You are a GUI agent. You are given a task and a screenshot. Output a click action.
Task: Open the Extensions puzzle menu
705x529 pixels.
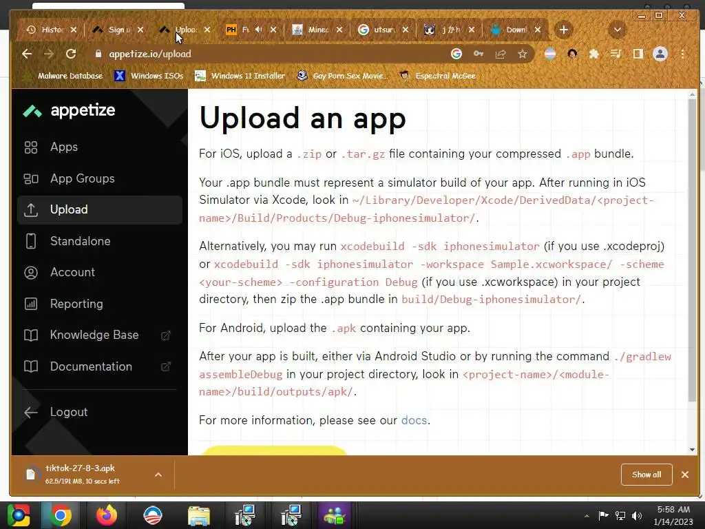[594, 54]
